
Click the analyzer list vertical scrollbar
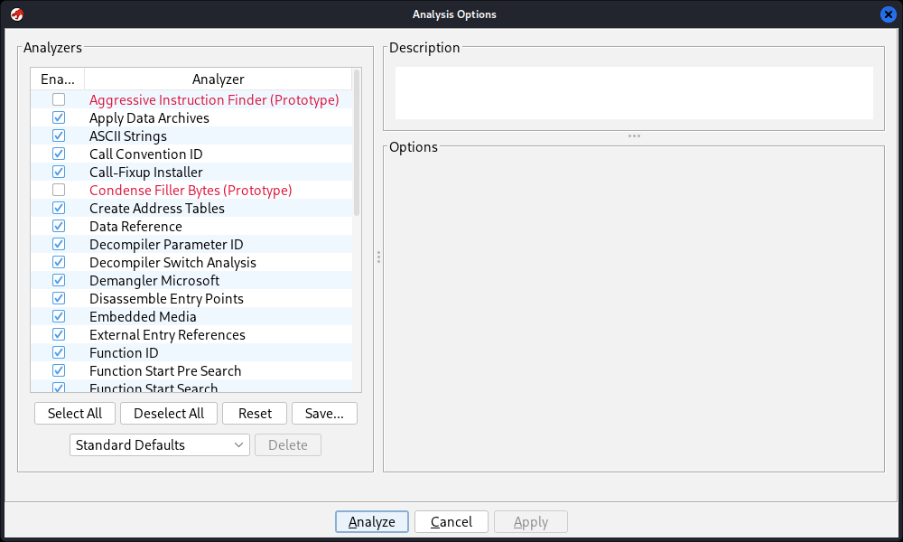click(x=357, y=143)
